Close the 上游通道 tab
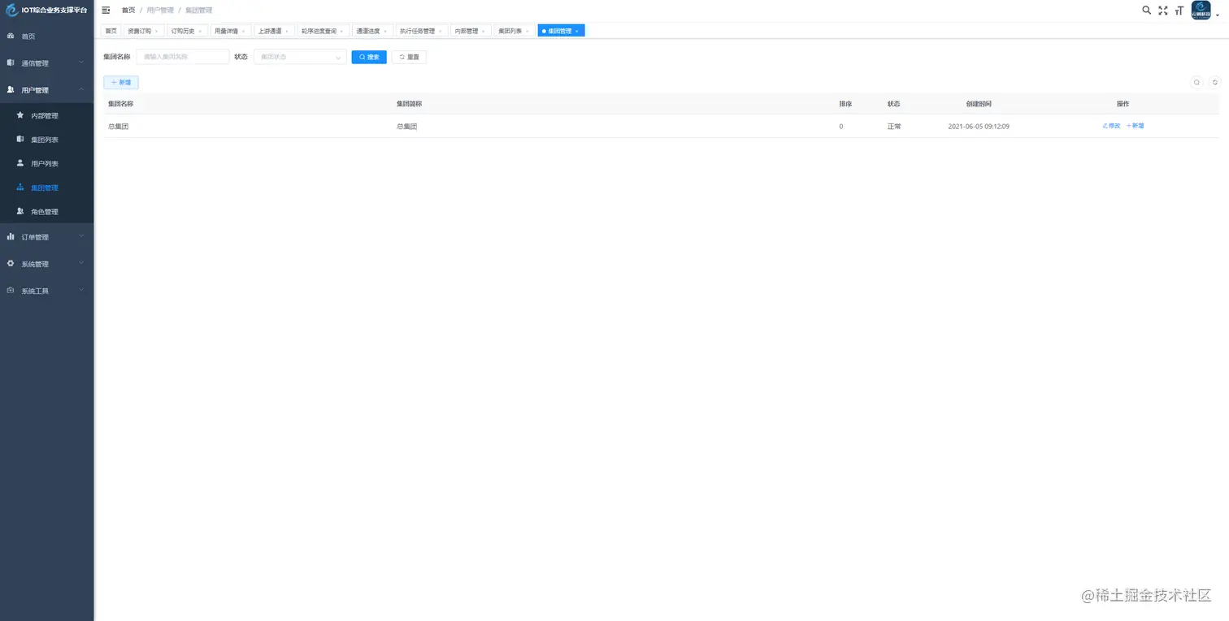Viewport: 1229px width, 621px height. [x=287, y=31]
